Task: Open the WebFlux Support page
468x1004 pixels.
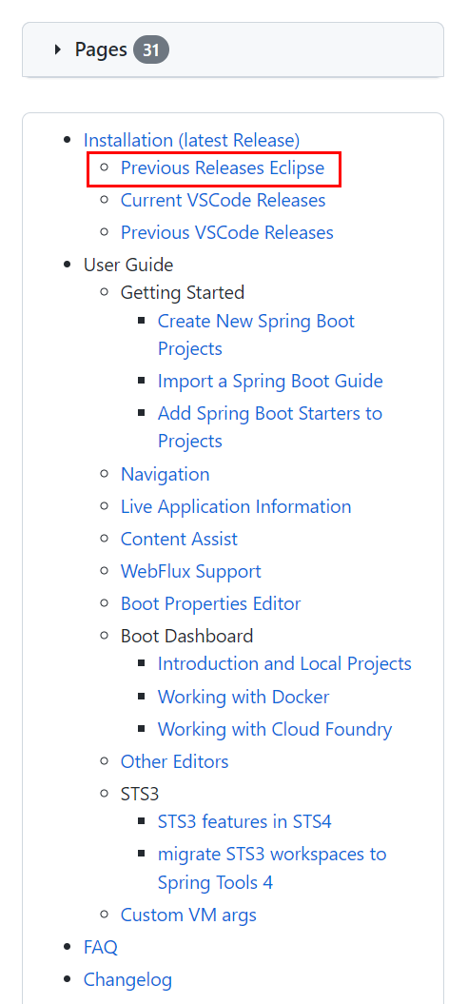Action: 191,571
